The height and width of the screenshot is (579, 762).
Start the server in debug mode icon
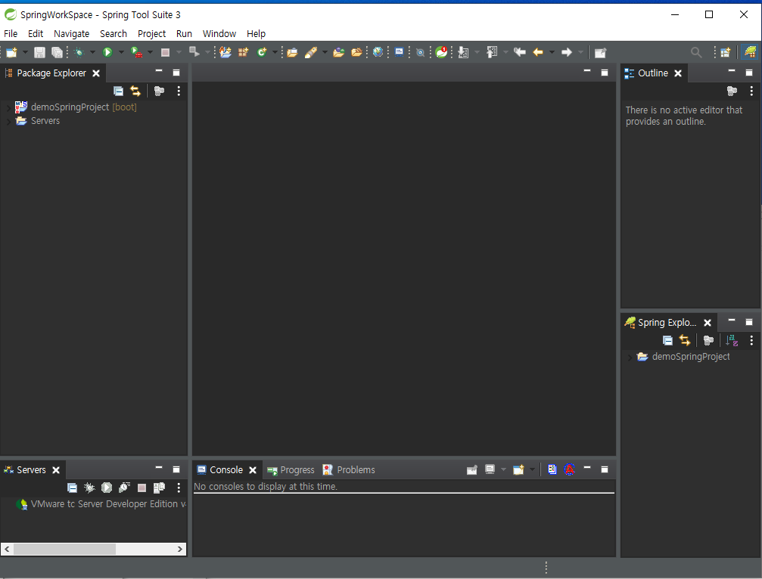[x=89, y=488]
